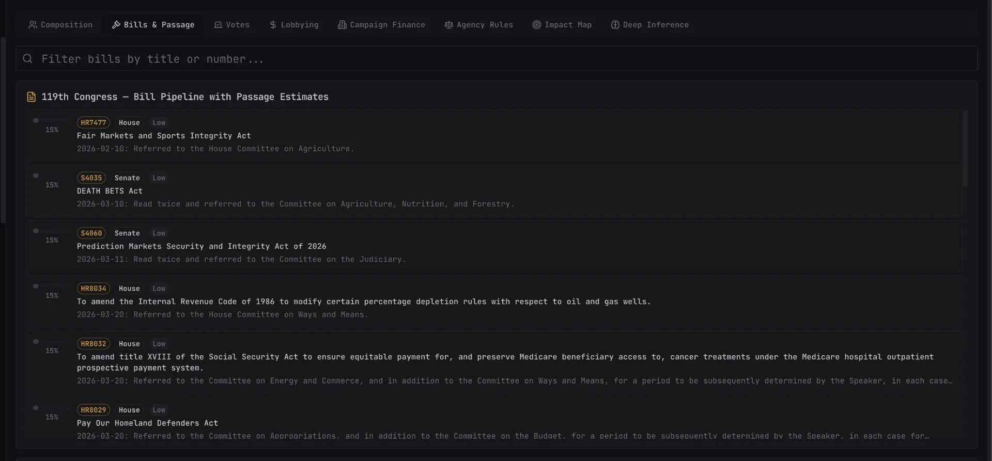Click the 15% passage indicator for S4035
Viewport: 992px width, 461px height.
click(52, 185)
